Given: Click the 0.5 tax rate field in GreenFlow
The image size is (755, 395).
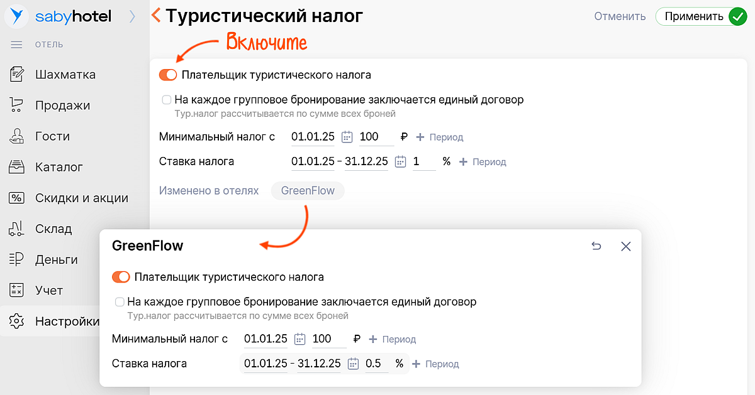Looking at the screenshot, I should [375, 364].
